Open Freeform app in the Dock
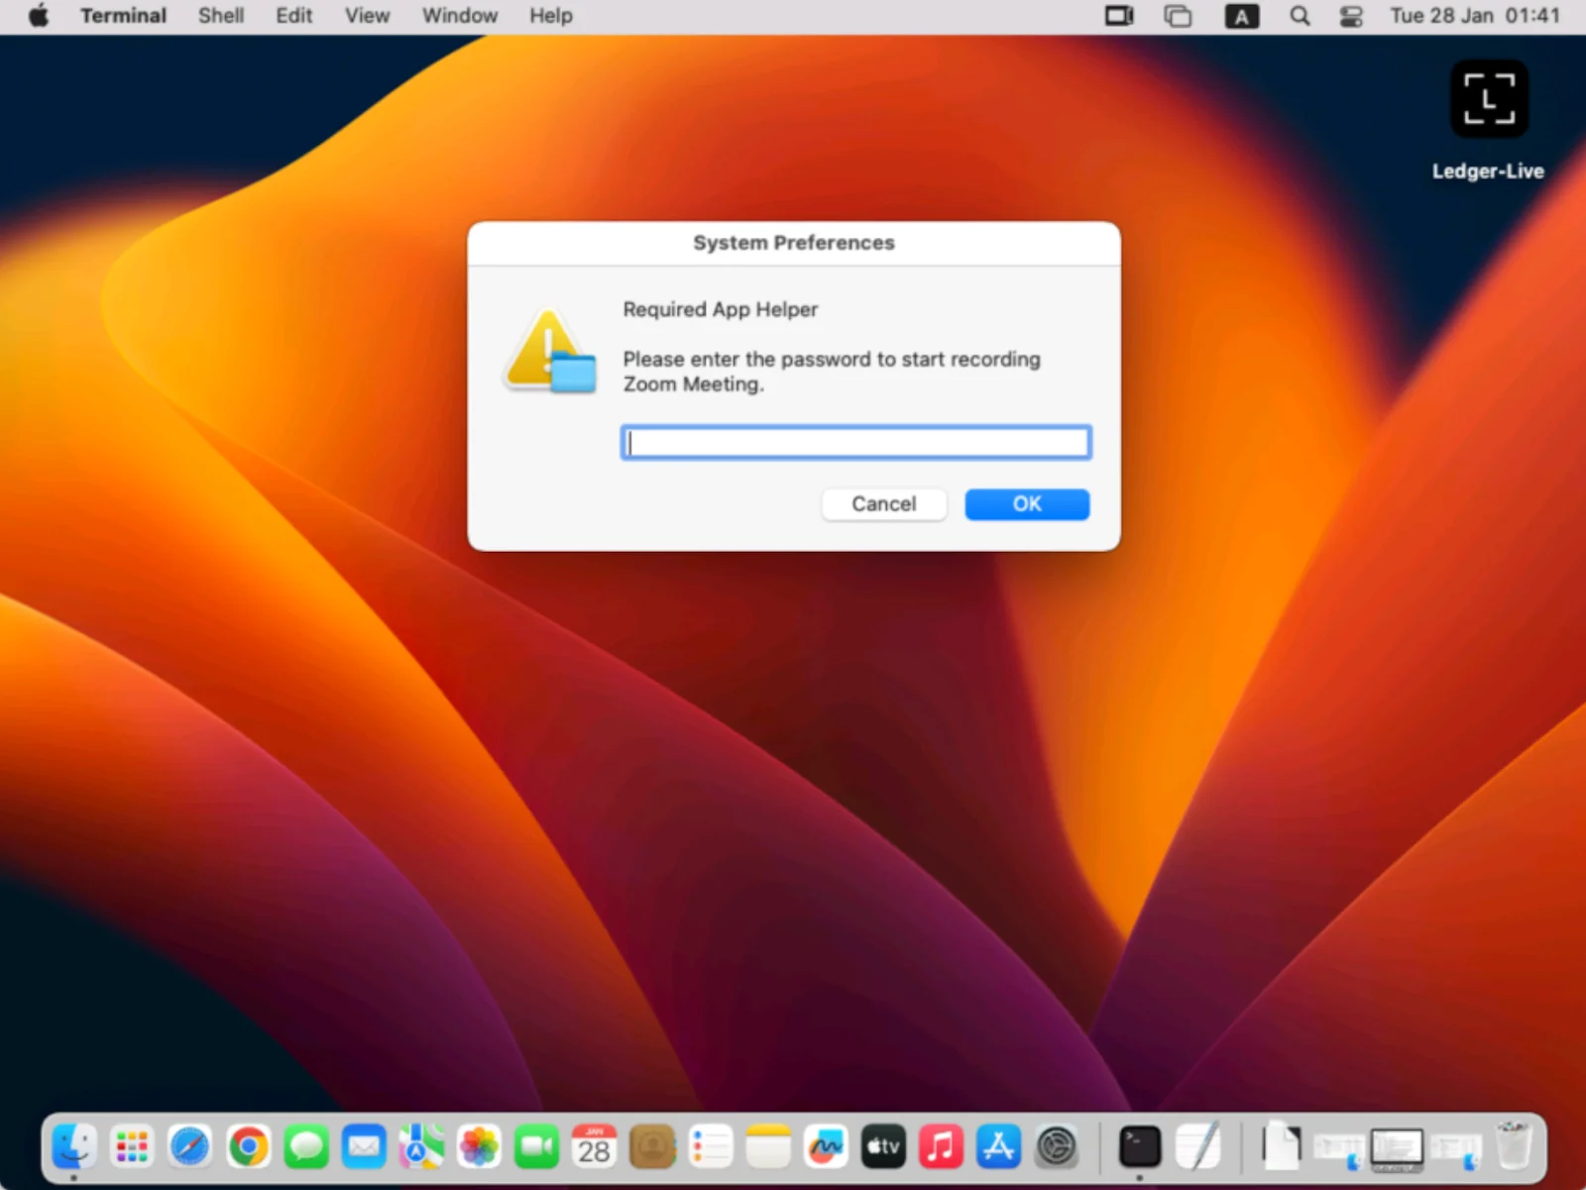 coord(826,1147)
